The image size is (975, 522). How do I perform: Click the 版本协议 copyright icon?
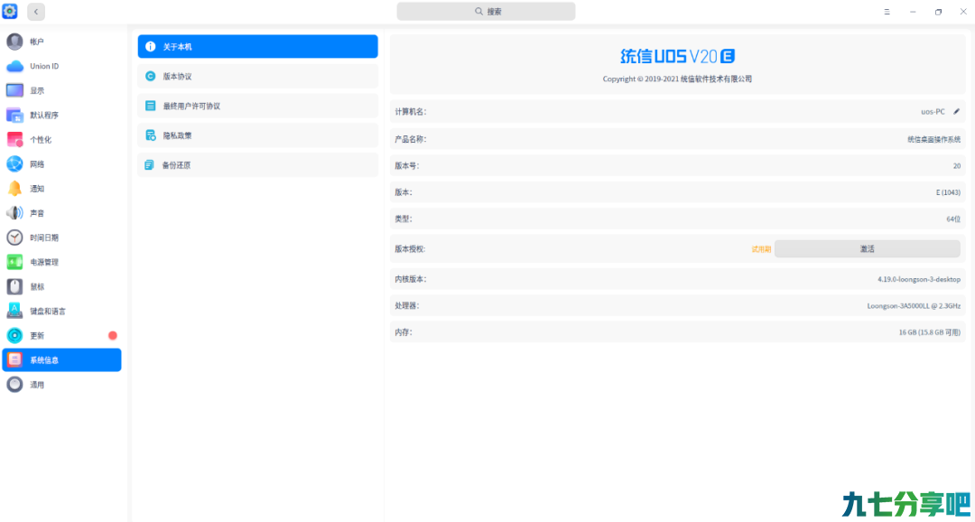150,77
